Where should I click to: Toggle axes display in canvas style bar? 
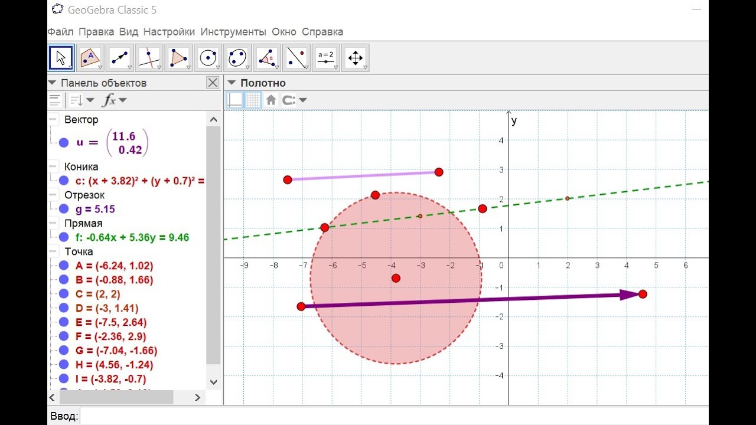click(235, 100)
